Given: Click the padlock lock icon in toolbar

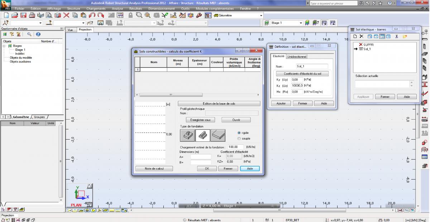Looking at the screenshot, I should point(130,15).
